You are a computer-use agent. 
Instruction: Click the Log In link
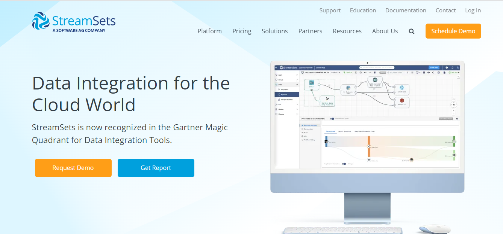point(473,10)
